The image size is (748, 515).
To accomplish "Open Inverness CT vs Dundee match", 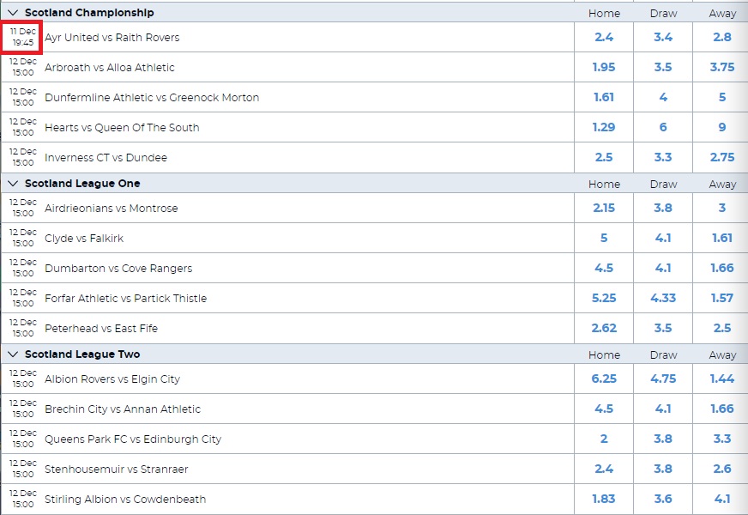I will pos(106,158).
